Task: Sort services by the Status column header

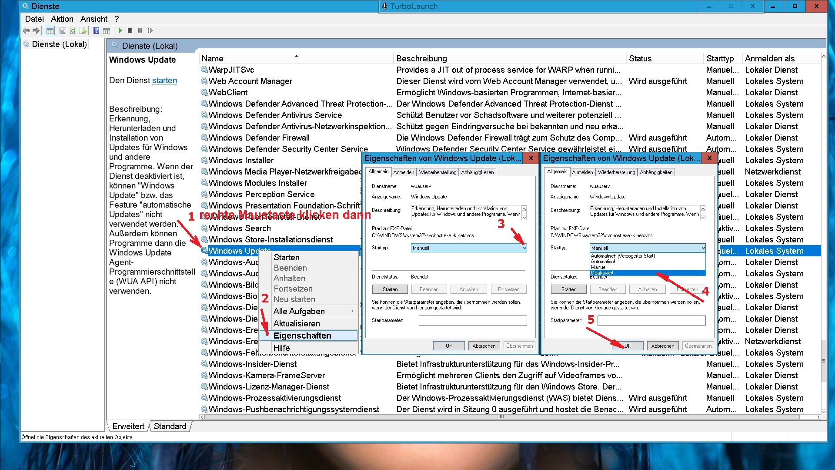Action: 640,58
